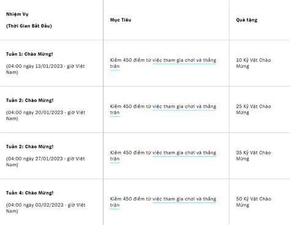Select the '10 Kỷ Vật Chào Mừng' reward cell
Viewport: 290px width, 225px height.
pyautogui.click(x=253, y=63)
